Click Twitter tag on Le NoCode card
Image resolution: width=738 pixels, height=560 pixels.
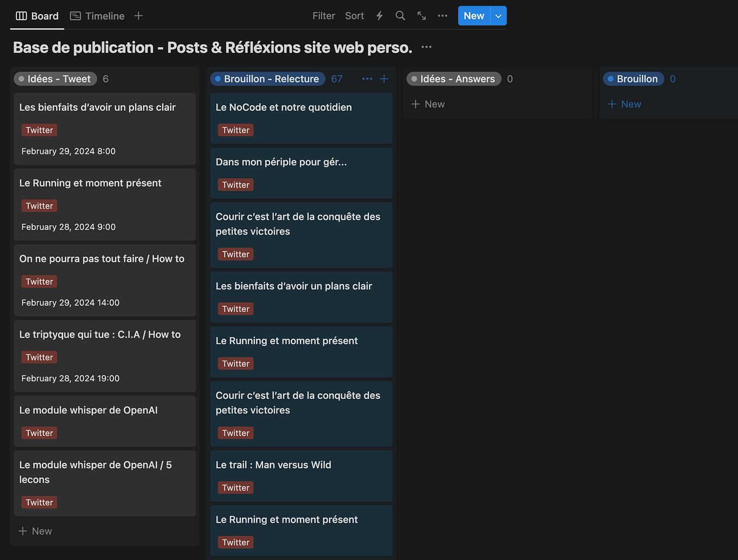[235, 130]
